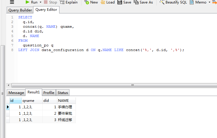Expand the Run dropdown arrow
Image resolution: width=217 pixels, height=138 pixels.
(x=40, y=2)
